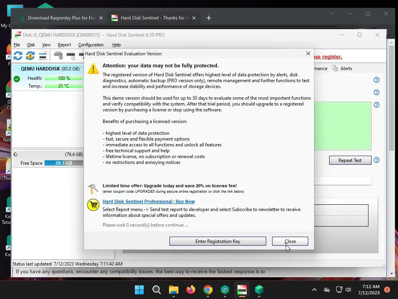Click the Close button in evaluation dialog
Viewport: 398px width, 299px height.
tap(290, 241)
